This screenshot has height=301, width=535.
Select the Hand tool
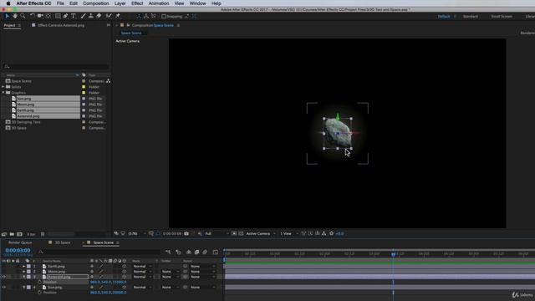pyautogui.click(x=15, y=16)
